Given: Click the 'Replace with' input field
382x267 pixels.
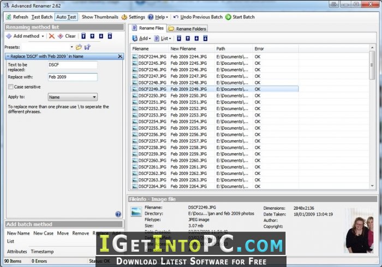Looking at the screenshot, I should [x=73, y=77].
